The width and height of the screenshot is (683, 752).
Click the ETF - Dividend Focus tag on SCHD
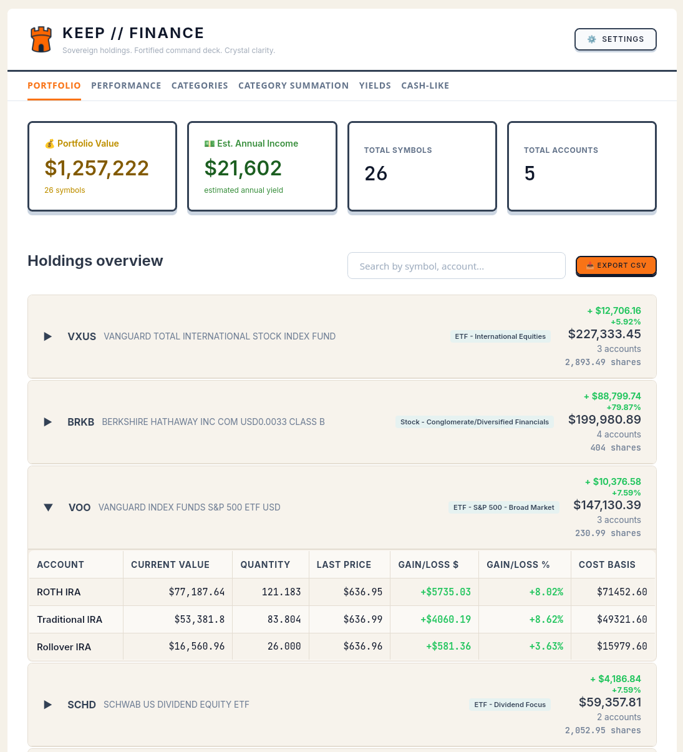[510, 705]
